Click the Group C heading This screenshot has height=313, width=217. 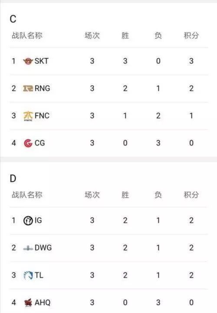[13, 19]
